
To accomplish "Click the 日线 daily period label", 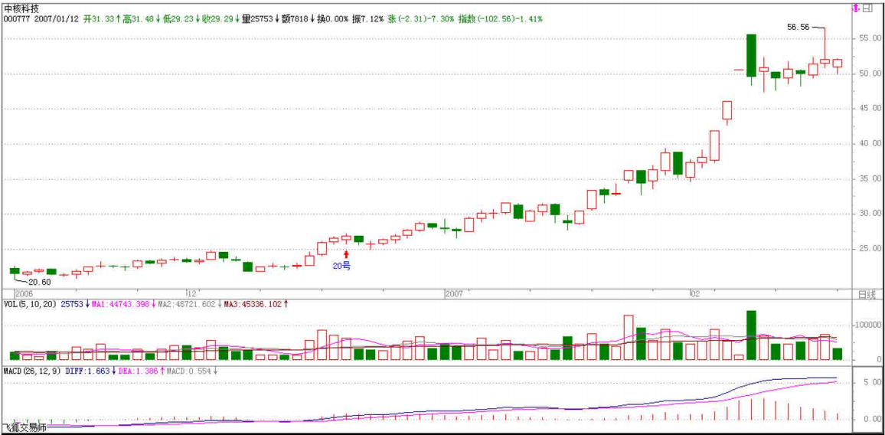I will coord(866,294).
